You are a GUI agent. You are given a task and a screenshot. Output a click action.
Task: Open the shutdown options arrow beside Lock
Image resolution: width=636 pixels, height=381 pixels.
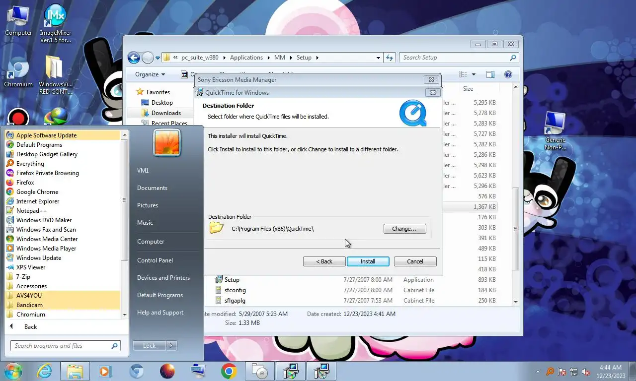[x=171, y=346]
